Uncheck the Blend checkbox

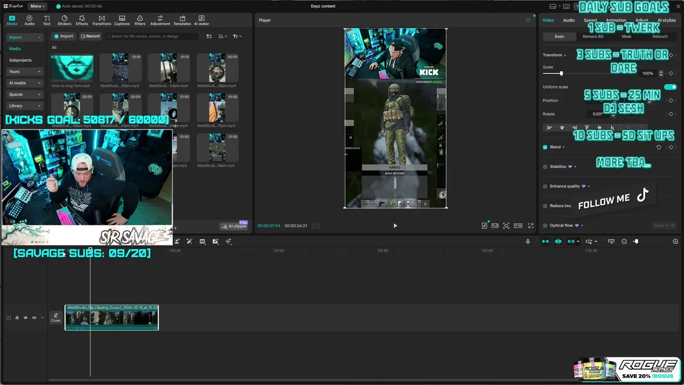point(545,147)
